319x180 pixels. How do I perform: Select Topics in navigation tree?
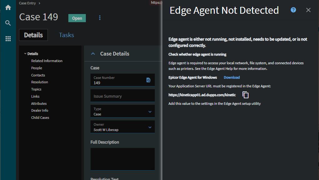coord(36,89)
